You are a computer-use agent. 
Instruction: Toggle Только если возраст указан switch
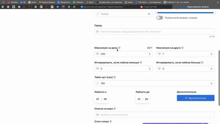point(159,18)
